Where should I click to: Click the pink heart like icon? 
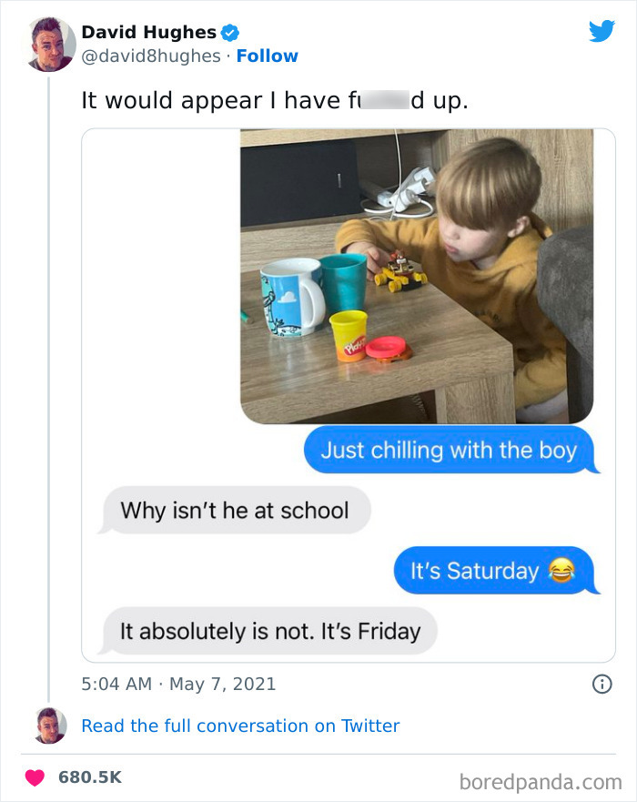click(35, 777)
